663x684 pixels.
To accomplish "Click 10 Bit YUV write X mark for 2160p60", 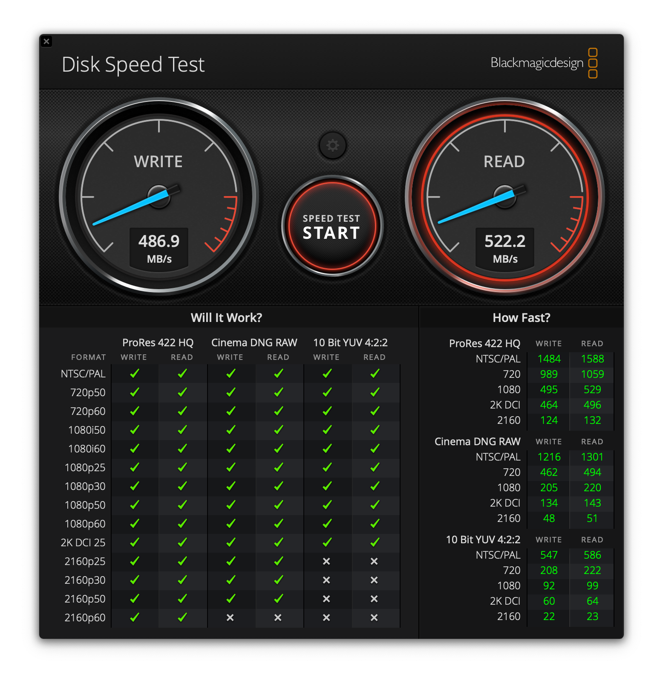I will click(x=326, y=617).
